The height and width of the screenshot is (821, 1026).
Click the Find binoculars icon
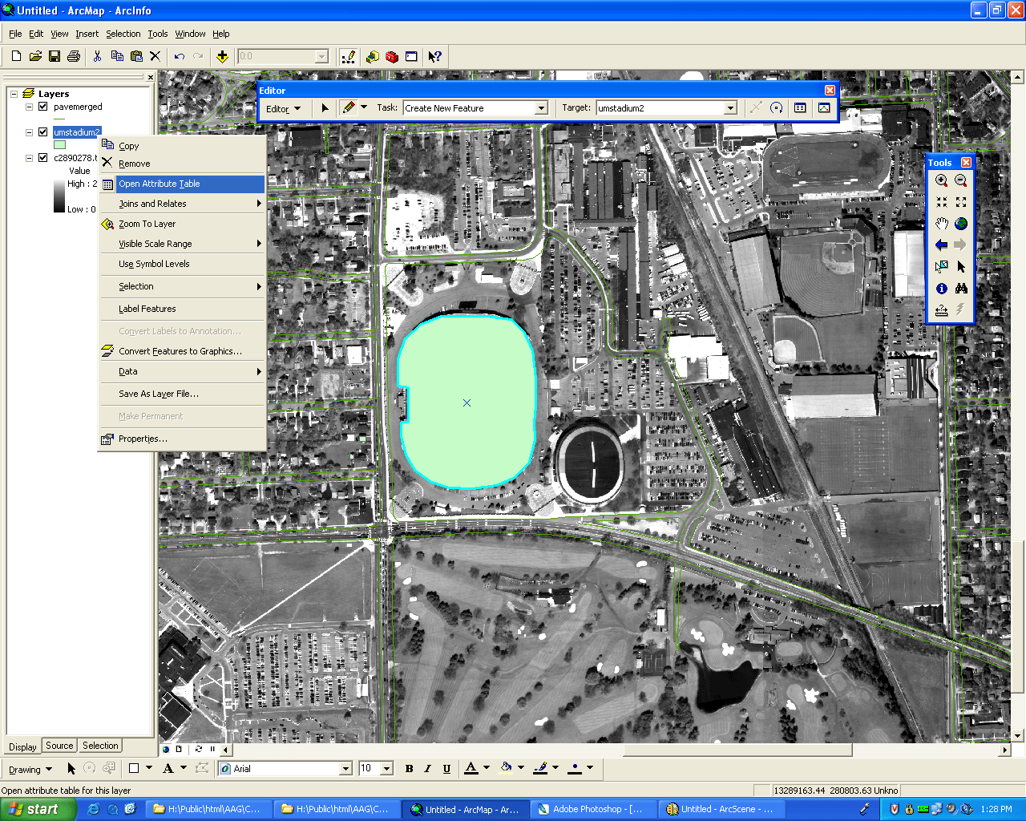[x=961, y=289]
